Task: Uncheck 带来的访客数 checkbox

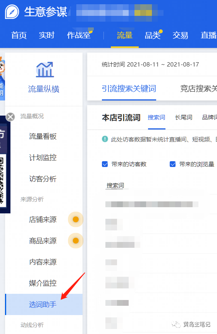Action: [x=105, y=164]
